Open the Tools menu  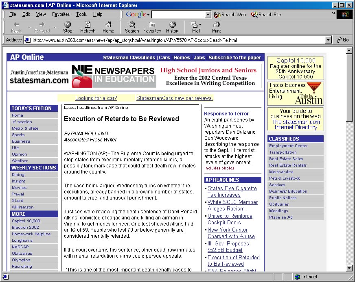[x=81, y=14]
